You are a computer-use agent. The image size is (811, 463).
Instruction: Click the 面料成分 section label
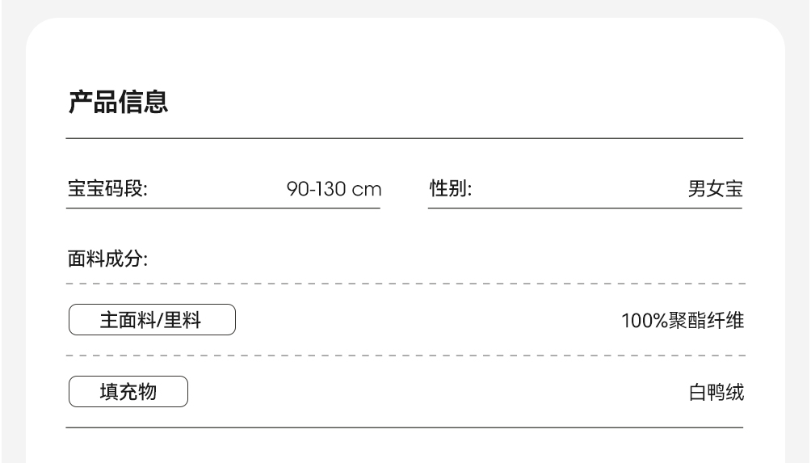(x=107, y=260)
